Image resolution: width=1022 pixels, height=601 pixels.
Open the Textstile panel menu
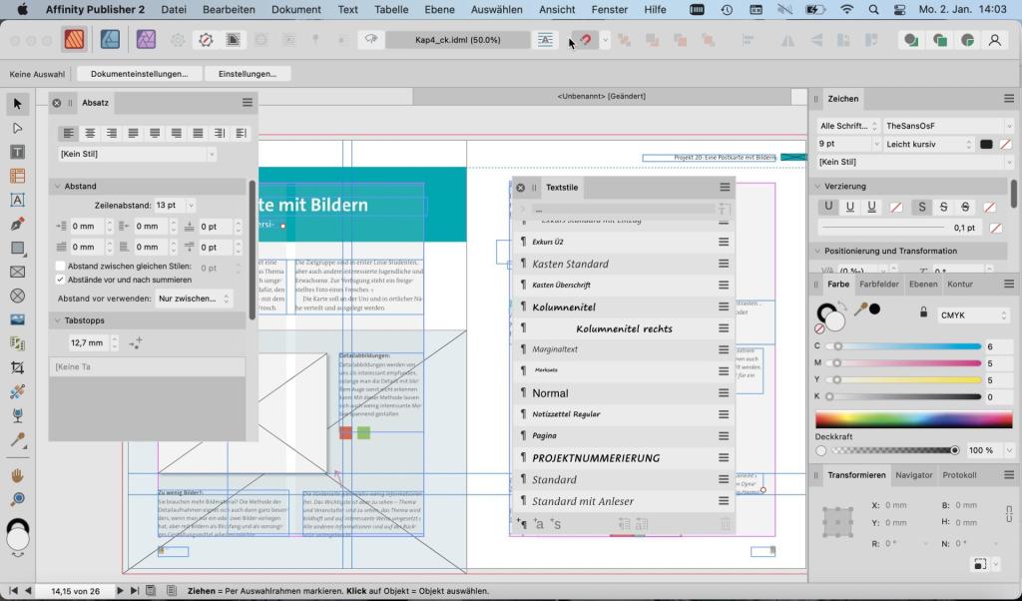[724, 187]
